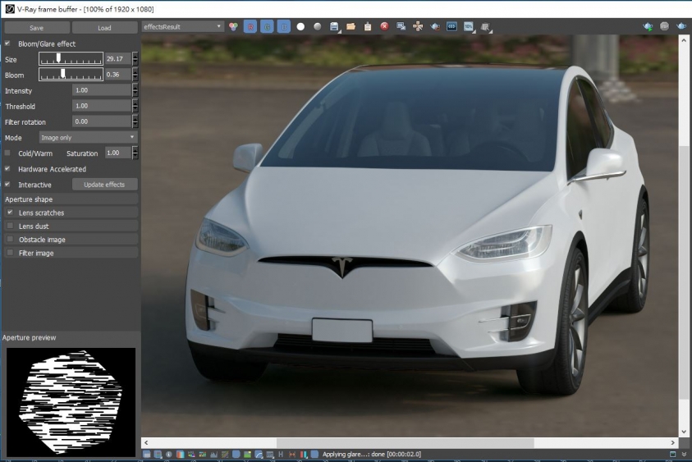This screenshot has width=692, height=462.
Task: Enable the Cold/Warm checkbox
Action: pyautogui.click(x=8, y=153)
